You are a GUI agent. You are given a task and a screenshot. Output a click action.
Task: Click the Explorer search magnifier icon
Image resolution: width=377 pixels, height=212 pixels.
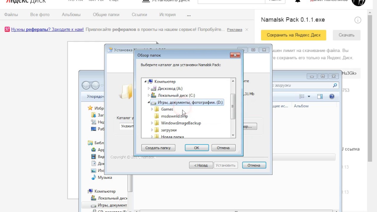tap(335, 85)
